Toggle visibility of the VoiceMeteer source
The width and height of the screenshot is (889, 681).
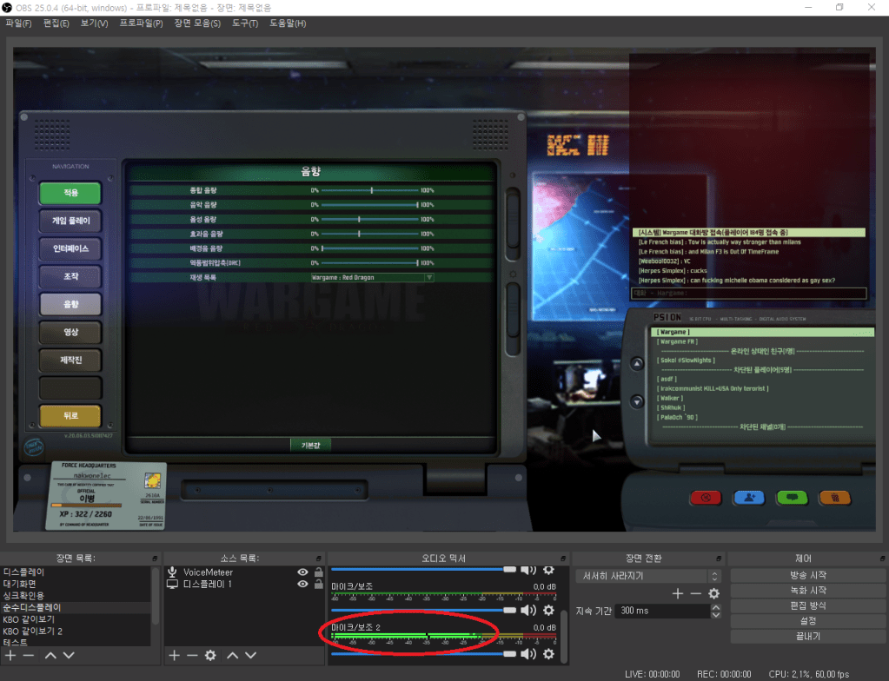302,572
